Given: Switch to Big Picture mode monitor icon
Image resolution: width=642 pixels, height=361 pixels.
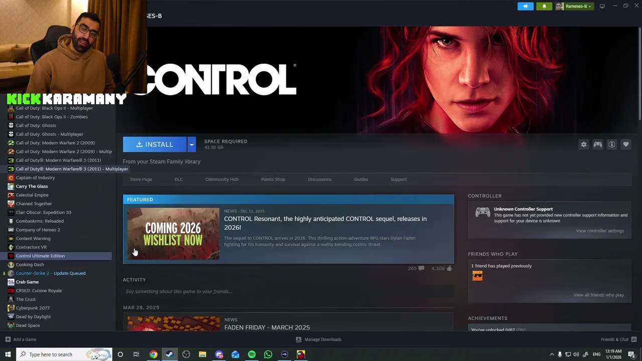Looking at the screenshot, I should pos(602,6).
